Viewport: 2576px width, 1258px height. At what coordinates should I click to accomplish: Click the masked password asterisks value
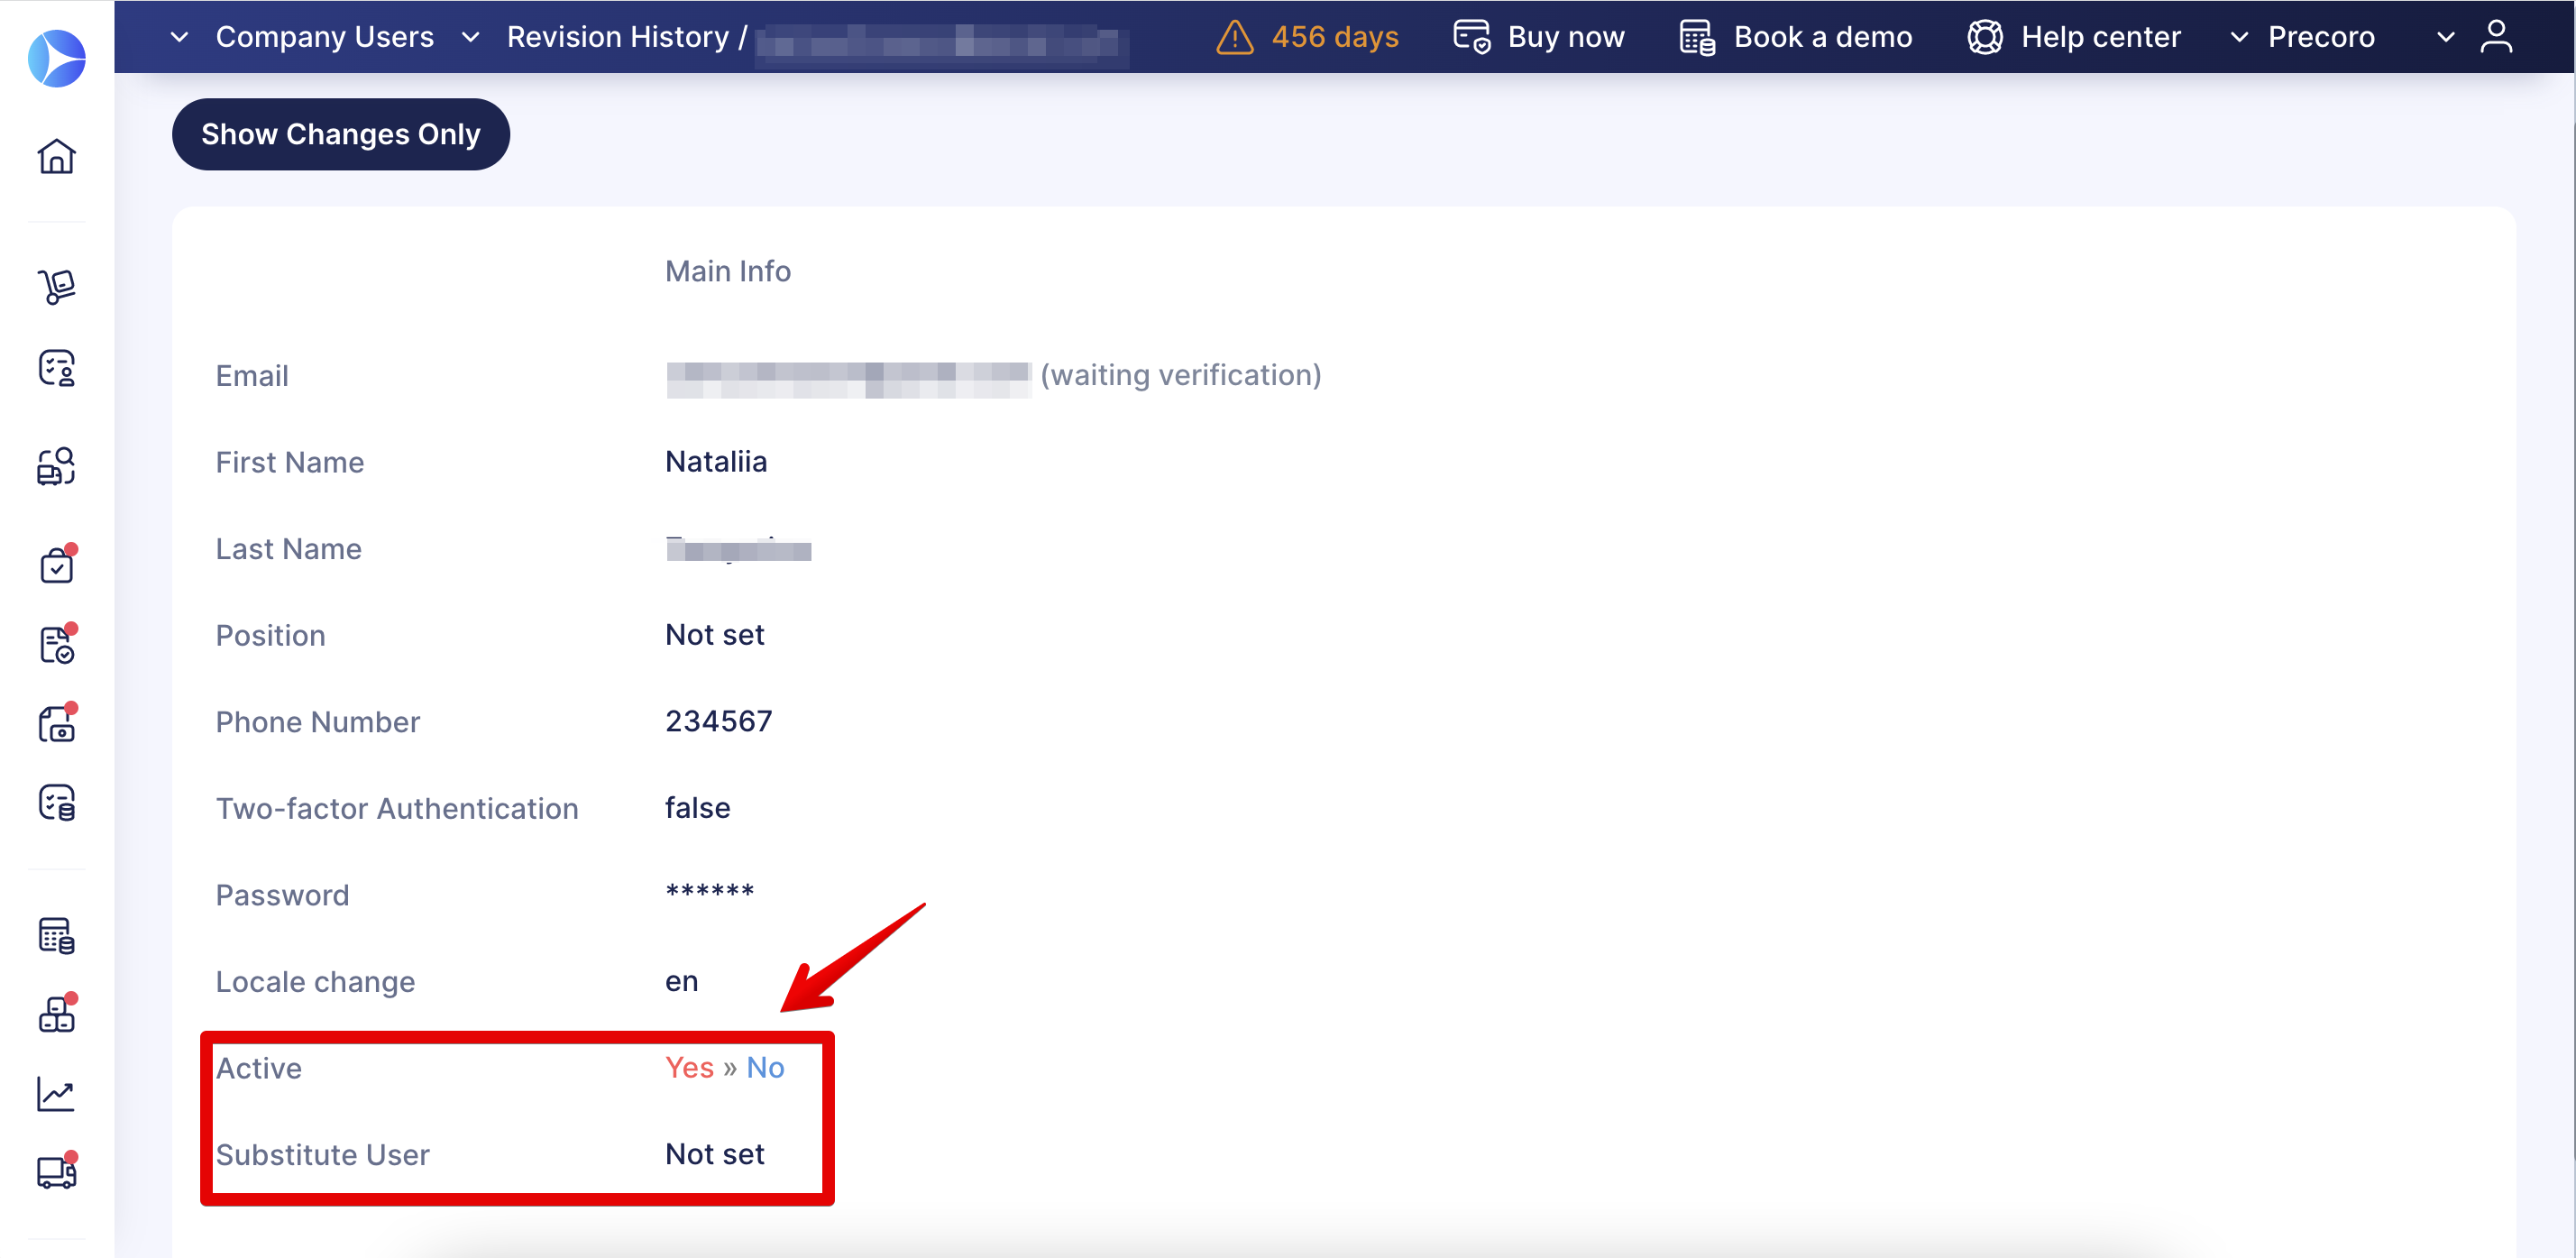click(710, 890)
